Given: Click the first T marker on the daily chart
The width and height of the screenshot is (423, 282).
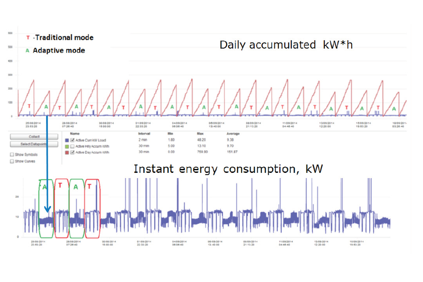Looking at the screenshot, I should [x=29, y=107].
